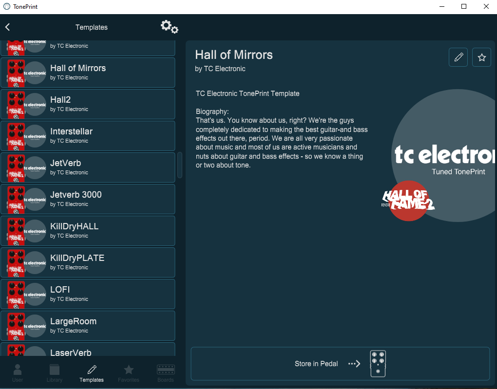Mark Hall of Mirrors as favorite star

coord(482,57)
